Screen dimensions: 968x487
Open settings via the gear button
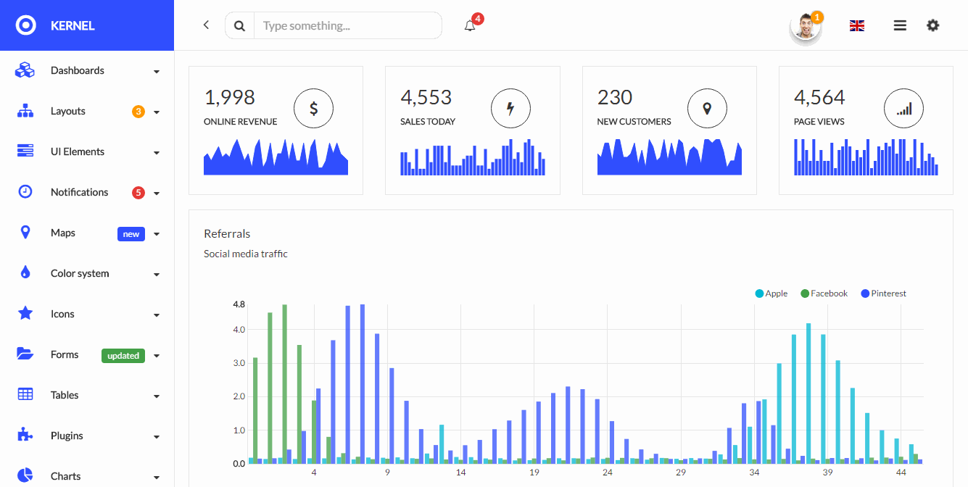click(x=932, y=25)
